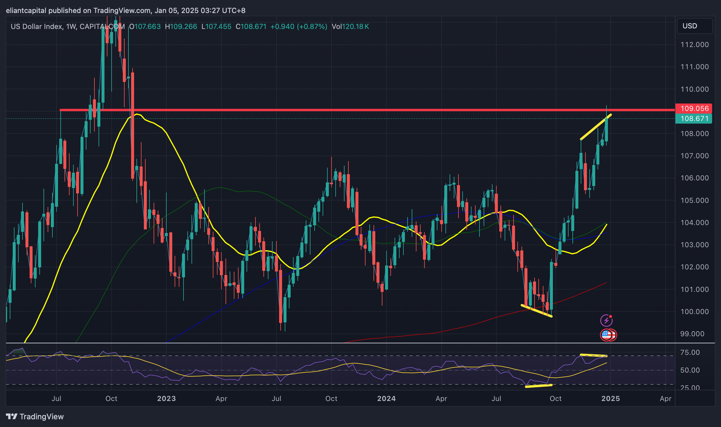Select the yellow divergence line at RSI bottom
The image size is (721, 427).
click(x=539, y=386)
